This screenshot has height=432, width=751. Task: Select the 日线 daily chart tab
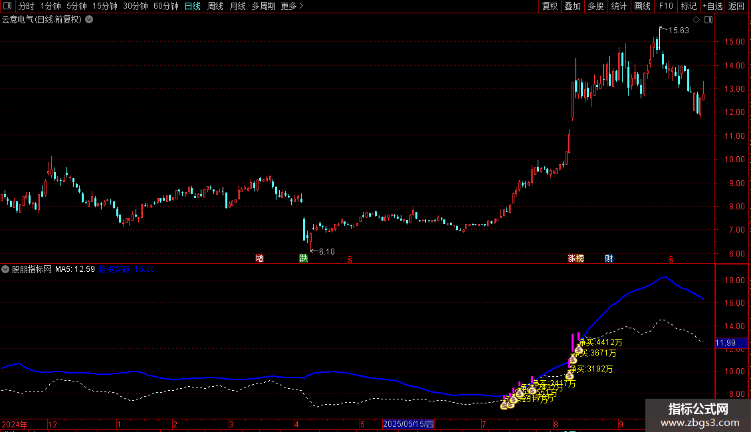coord(193,6)
